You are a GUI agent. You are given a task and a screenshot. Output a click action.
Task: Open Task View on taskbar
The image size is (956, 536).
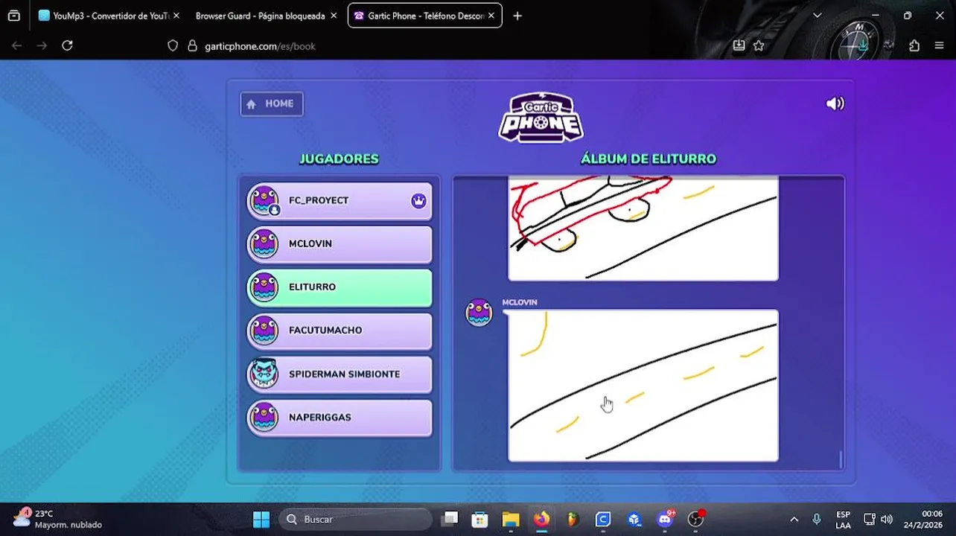[x=450, y=519]
